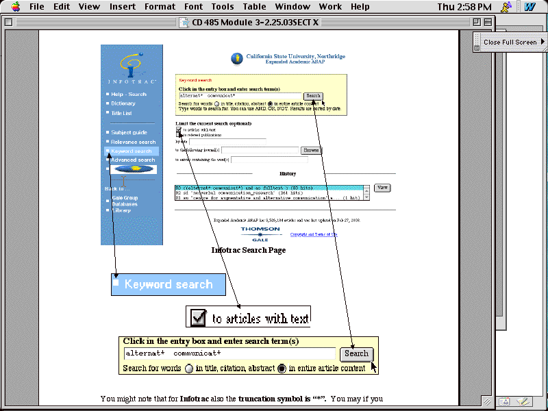Screen dimensions: 548x411
Task: Open the Tools menu
Action: tap(222, 7)
